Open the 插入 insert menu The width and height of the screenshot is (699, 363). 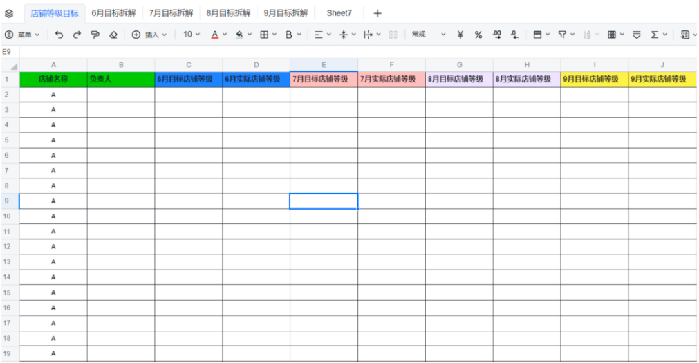pyautogui.click(x=151, y=35)
